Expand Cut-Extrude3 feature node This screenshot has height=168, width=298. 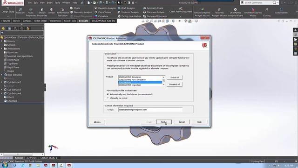click(x=2, y=90)
